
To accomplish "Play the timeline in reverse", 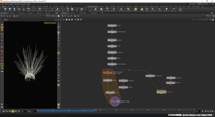I will point(10,111).
